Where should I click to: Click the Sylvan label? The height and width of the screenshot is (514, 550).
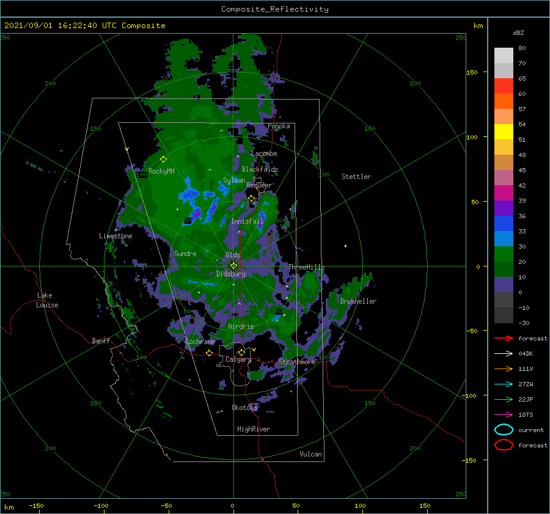pos(234,180)
